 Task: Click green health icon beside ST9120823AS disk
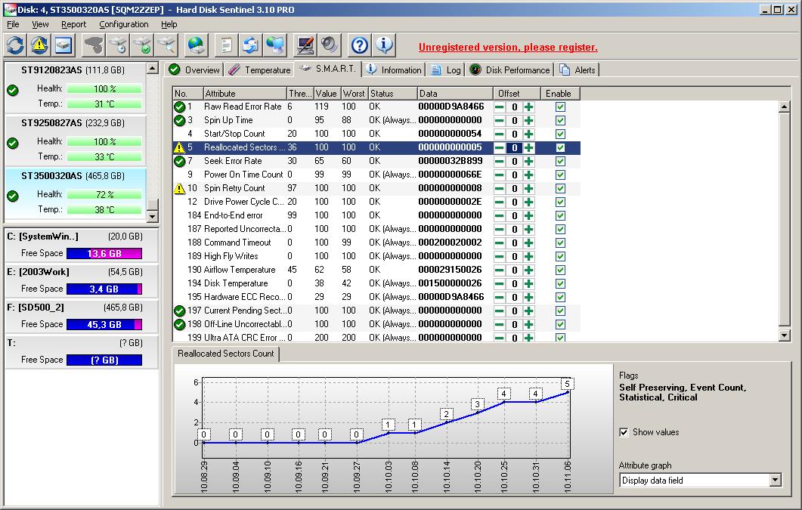coord(13,91)
